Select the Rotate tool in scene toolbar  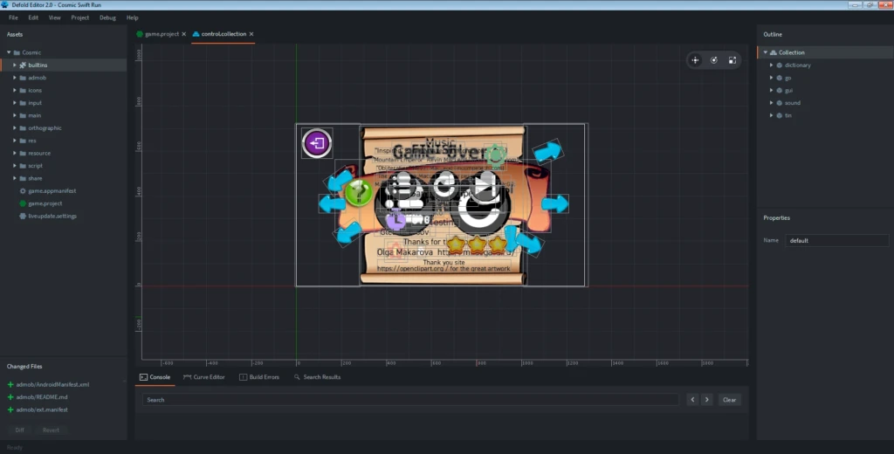pyautogui.click(x=714, y=60)
